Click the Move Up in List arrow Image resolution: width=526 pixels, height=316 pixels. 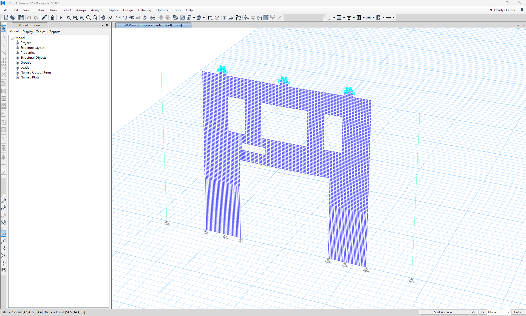[161, 18]
